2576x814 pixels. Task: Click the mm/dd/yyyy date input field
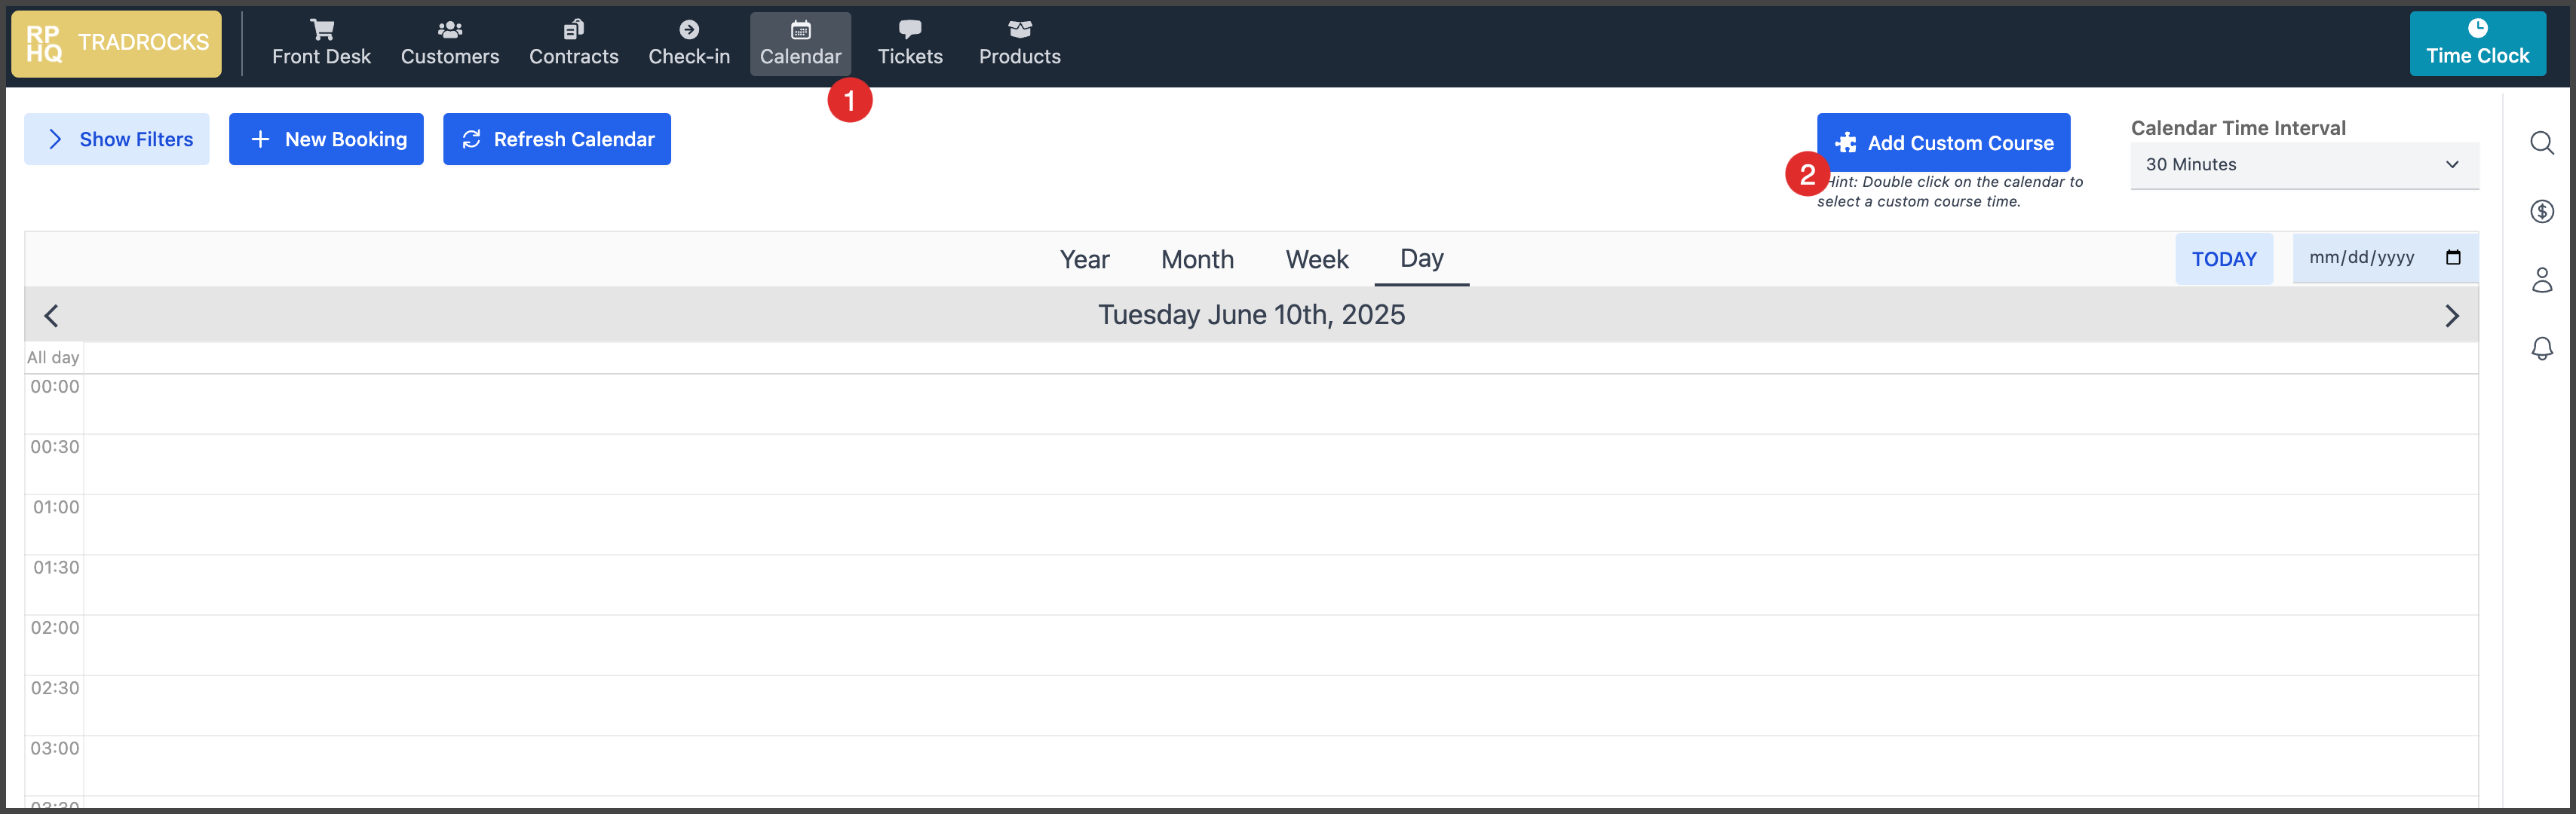pos(2385,258)
